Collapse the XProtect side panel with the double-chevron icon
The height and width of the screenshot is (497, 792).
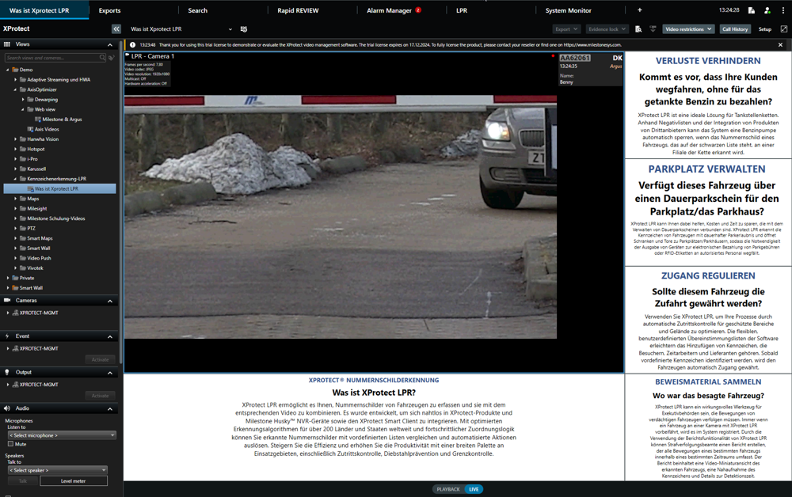pyautogui.click(x=116, y=29)
